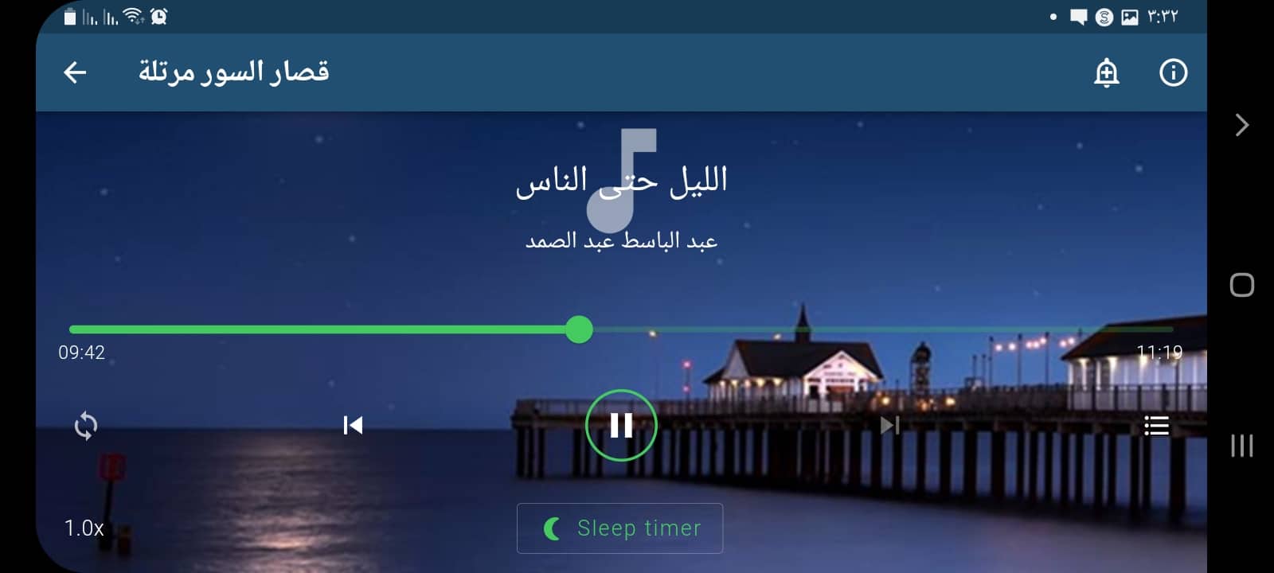Tap the album title قصار السور مرتلة
The width and height of the screenshot is (1274, 573).
pos(233,72)
